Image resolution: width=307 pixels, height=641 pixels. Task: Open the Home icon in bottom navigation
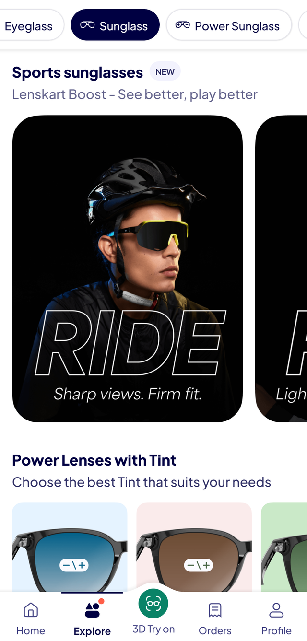(31, 610)
